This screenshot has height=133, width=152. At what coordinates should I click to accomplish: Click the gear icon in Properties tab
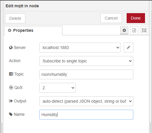click(x=10, y=30)
